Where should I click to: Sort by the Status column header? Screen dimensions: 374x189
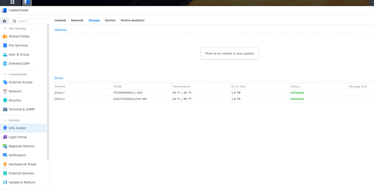pyautogui.click(x=318, y=86)
